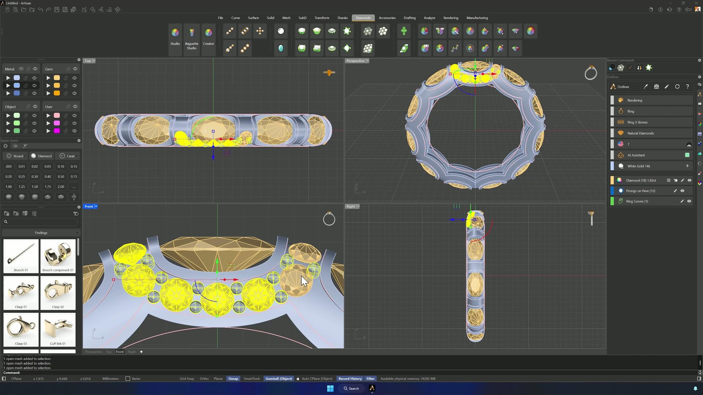Screen dimensions: 703x395
Task: Open the Outliner weight scales icon
Action: point(656,87)
